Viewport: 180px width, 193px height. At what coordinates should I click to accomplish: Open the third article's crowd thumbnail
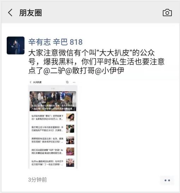click(70, 140)
